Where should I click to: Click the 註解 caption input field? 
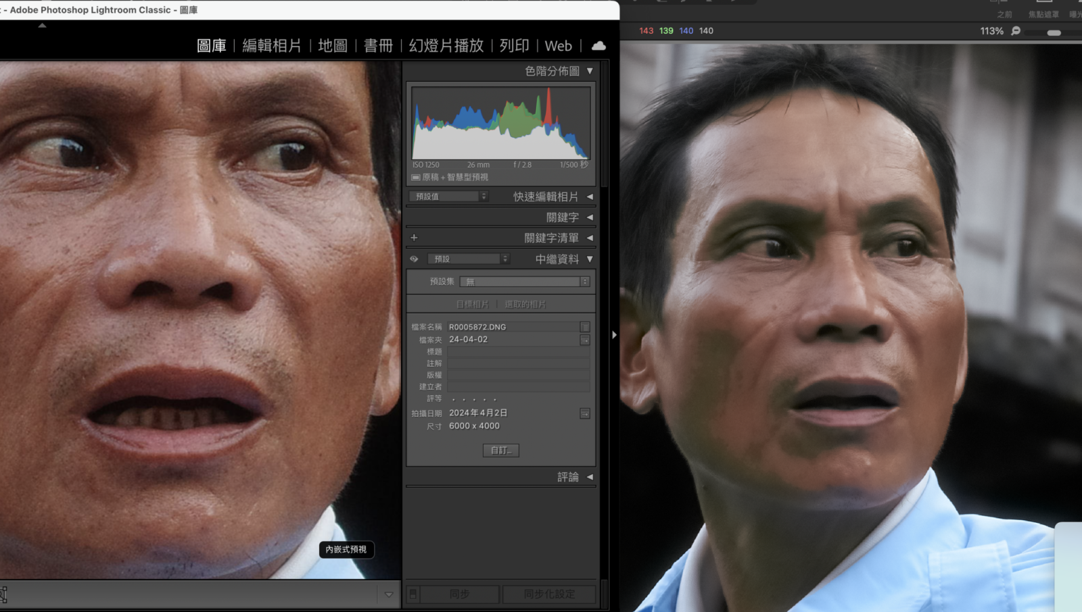click(x=518, y=363)
